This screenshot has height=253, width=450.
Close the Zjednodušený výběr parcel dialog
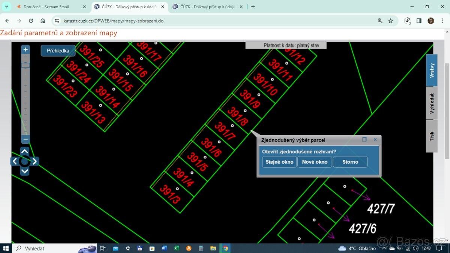[375, 140]
